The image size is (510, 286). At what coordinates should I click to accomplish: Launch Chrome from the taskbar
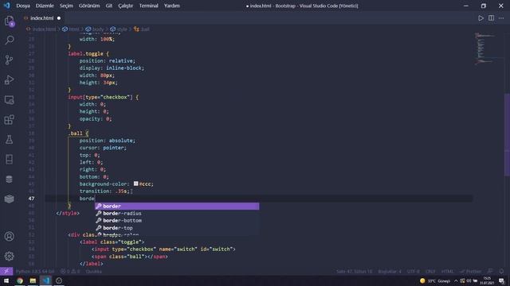[x=20, y=280]
